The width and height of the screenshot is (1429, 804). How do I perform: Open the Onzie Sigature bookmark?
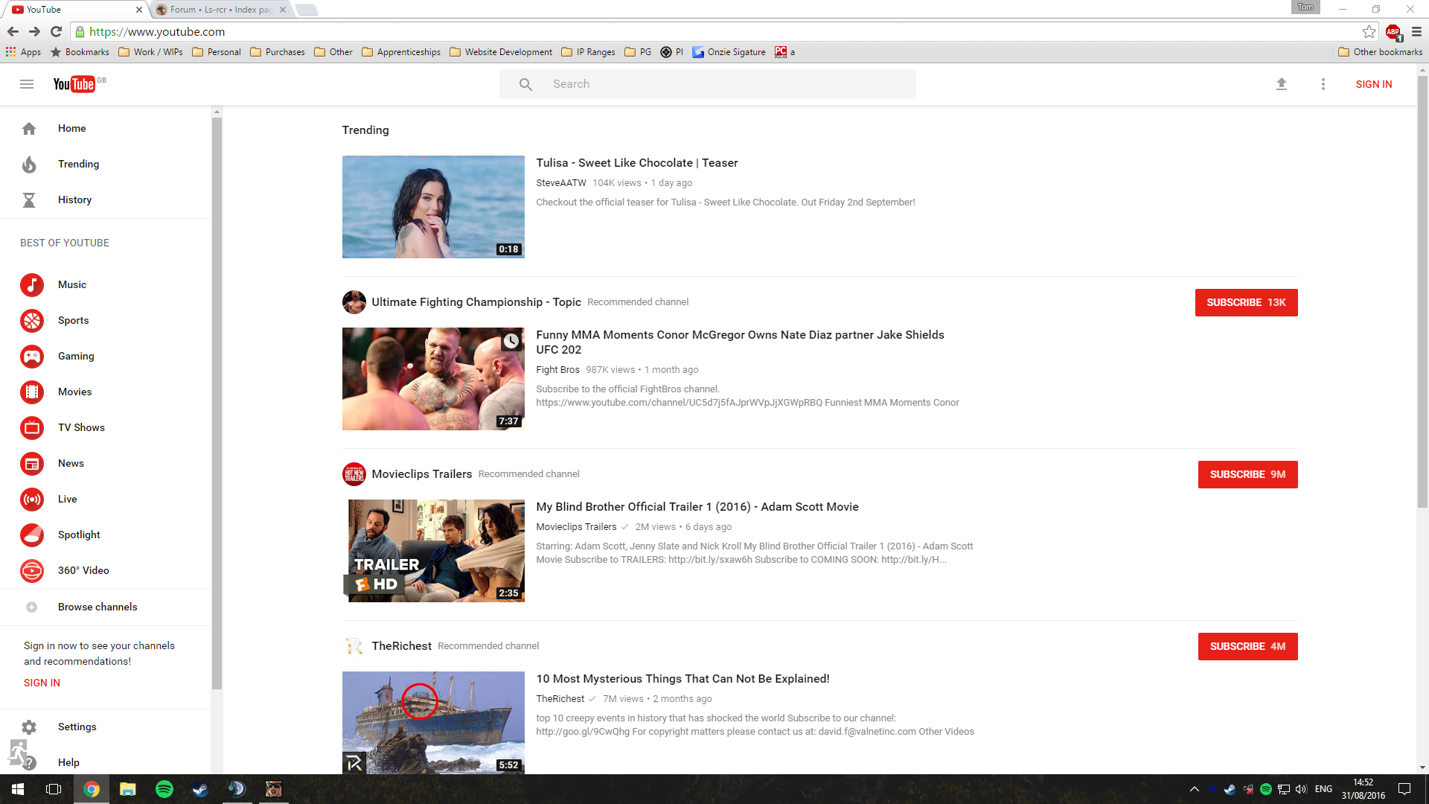(729, 52)
